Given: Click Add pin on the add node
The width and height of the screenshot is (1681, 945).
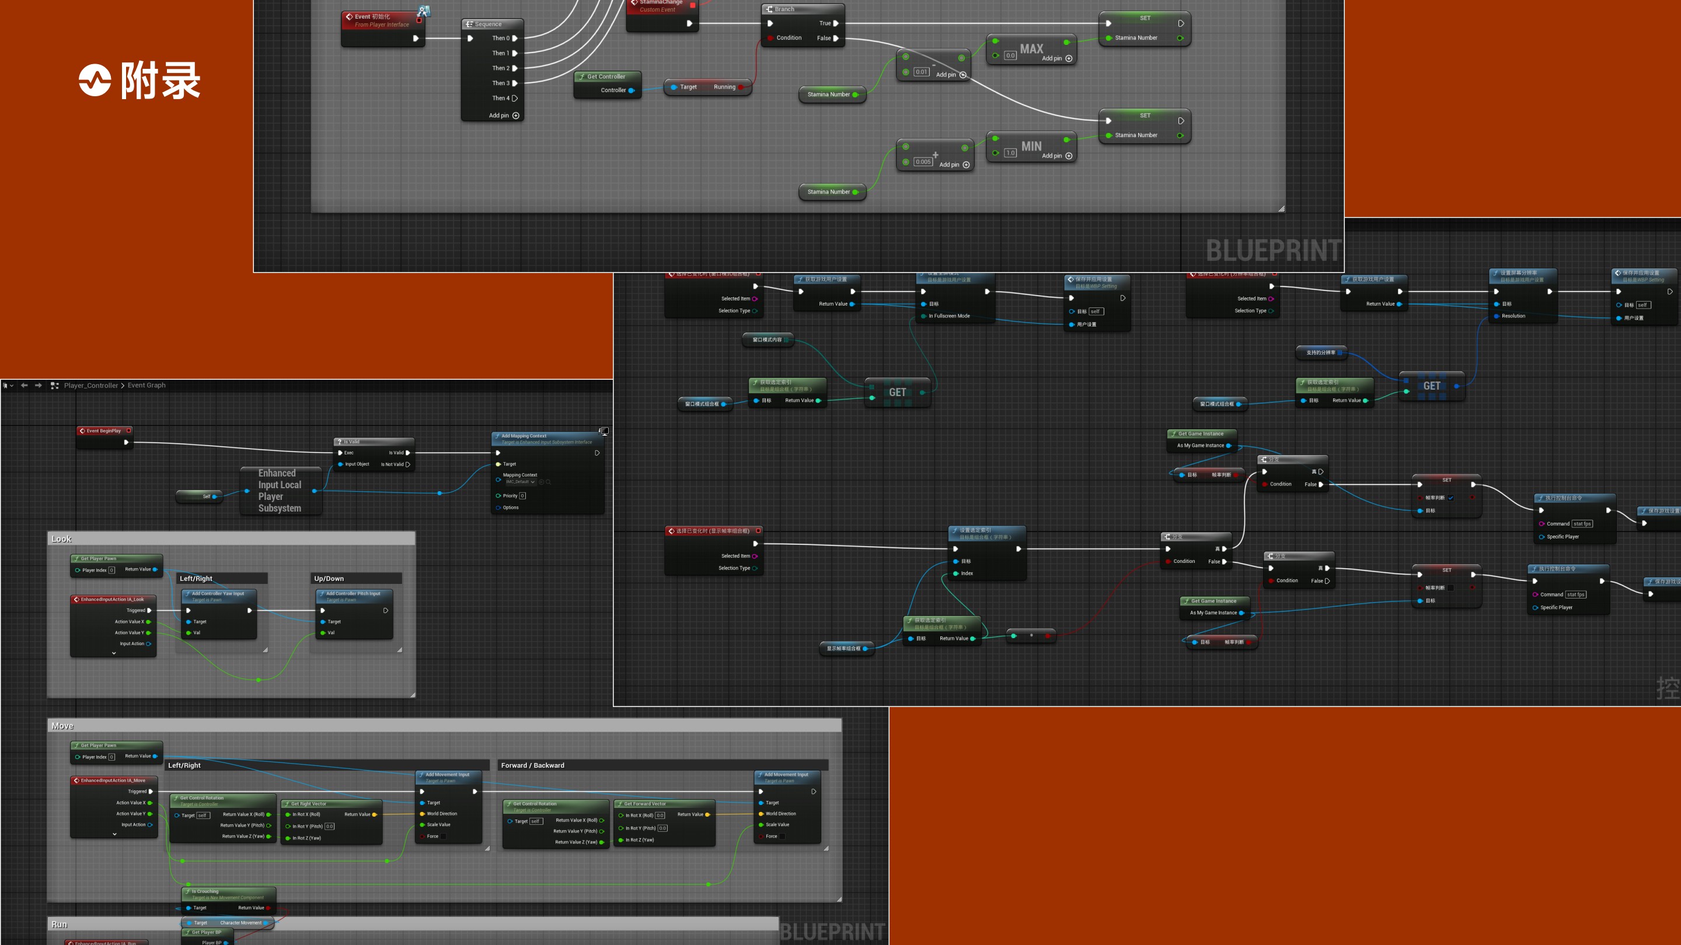Looking at the screenshot, I should point(955,165).
